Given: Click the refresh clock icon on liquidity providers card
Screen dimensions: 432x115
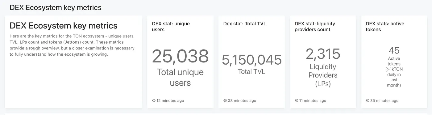Looking at the screenshot, I should pyautogui.click(x=296, y=100).
